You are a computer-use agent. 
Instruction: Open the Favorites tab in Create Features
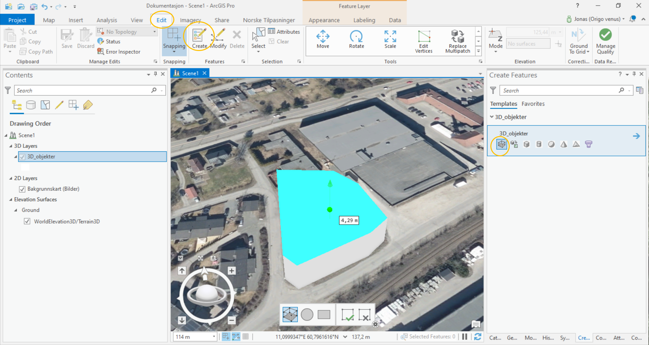pos(533,104)
